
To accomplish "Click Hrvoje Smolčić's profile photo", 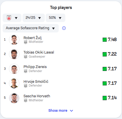I will (x=14, y=83).
